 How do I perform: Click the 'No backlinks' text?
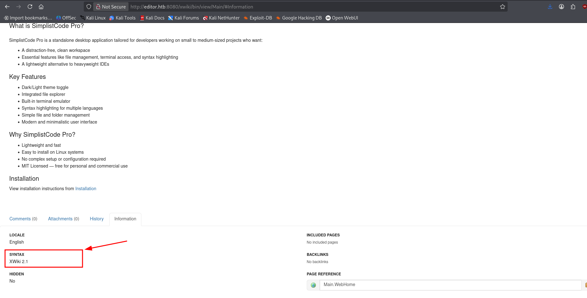(x=317, y=262)
